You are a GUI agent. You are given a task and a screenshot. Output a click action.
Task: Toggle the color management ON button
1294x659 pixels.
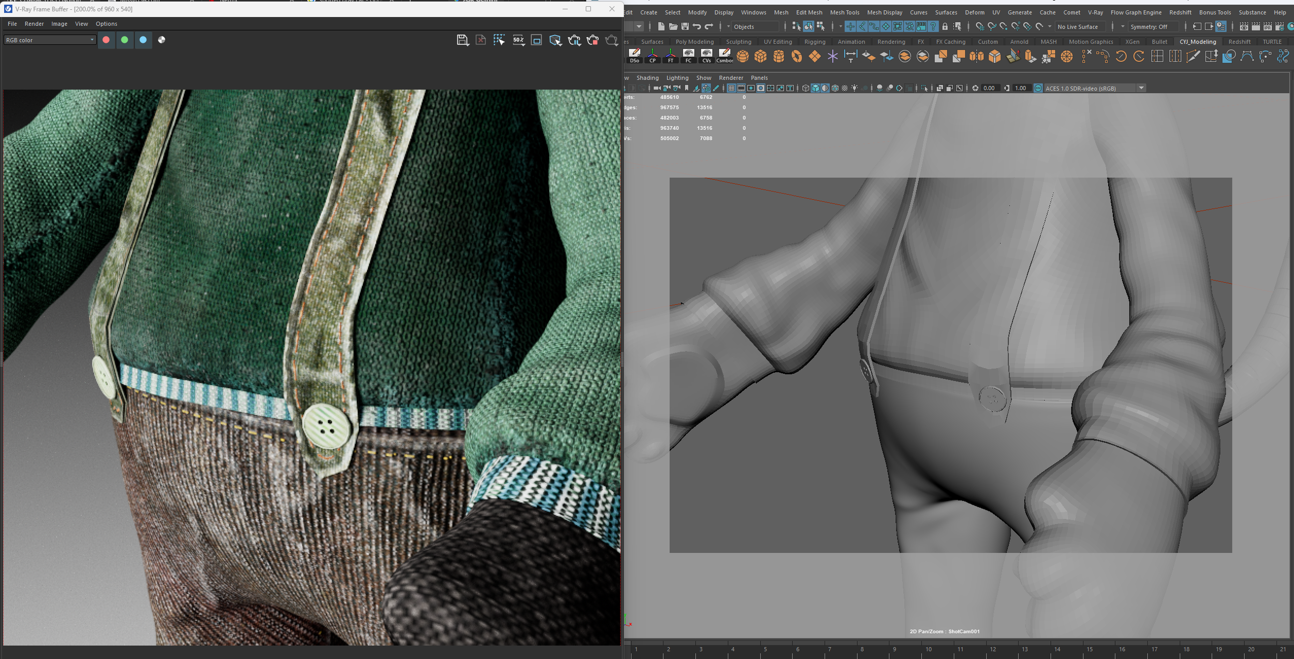1038,88
